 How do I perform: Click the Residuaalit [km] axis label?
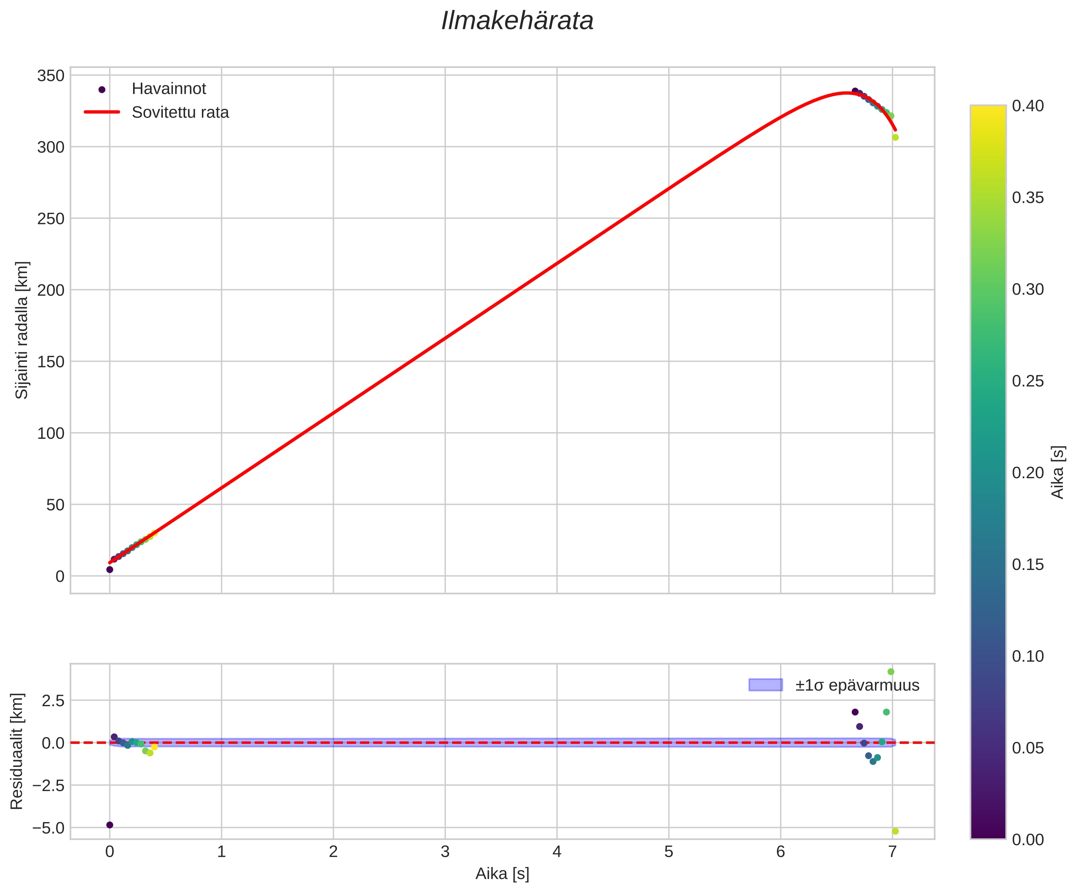17,751
